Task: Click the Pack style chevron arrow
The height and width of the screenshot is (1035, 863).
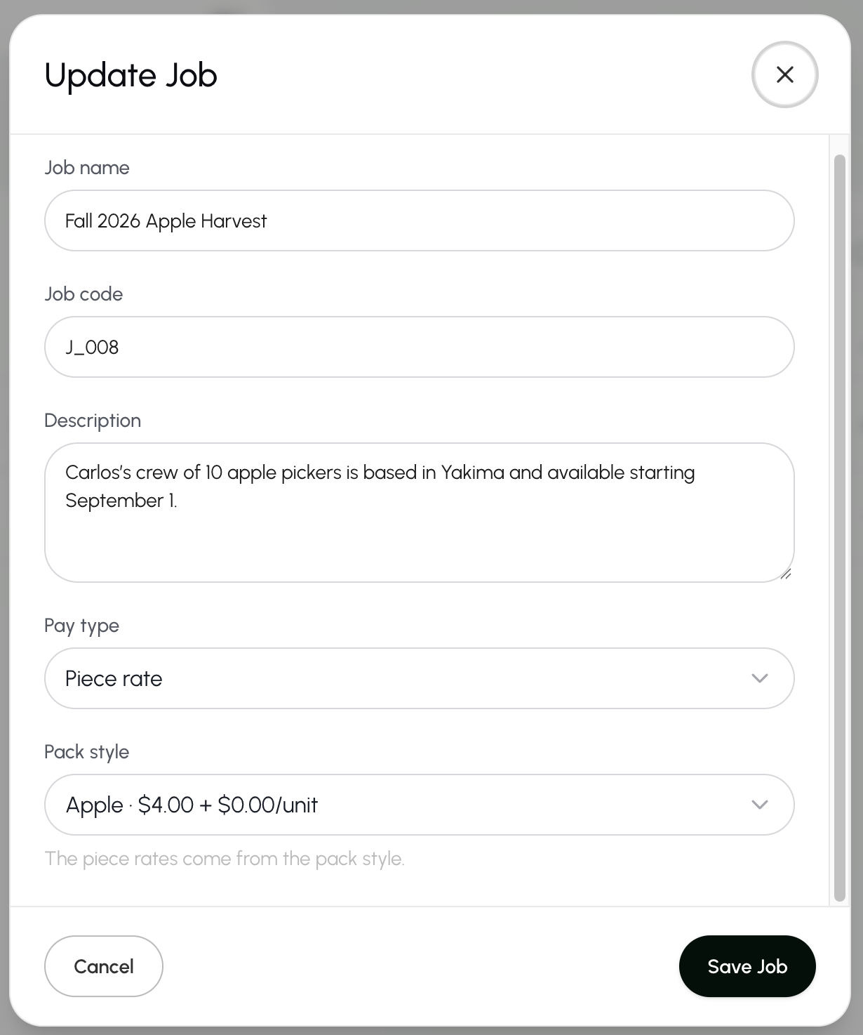Action: 759,805
